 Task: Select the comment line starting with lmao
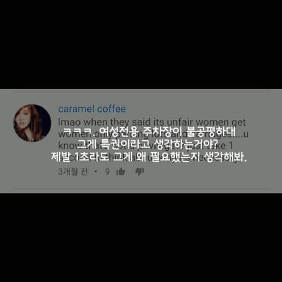point(152,122)
